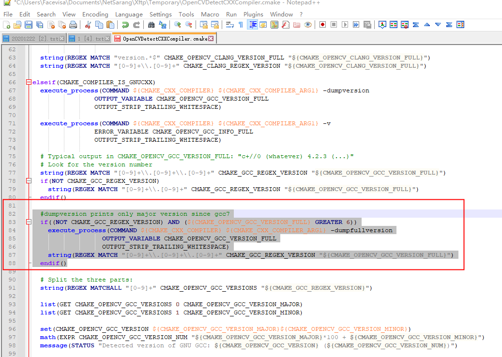Create a new file with the New icon
This screenshot has height=357, width=502.
6,25
